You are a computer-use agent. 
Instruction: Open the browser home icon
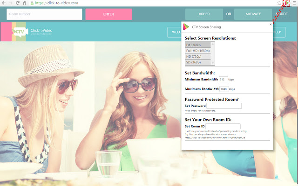pos(24,3)
